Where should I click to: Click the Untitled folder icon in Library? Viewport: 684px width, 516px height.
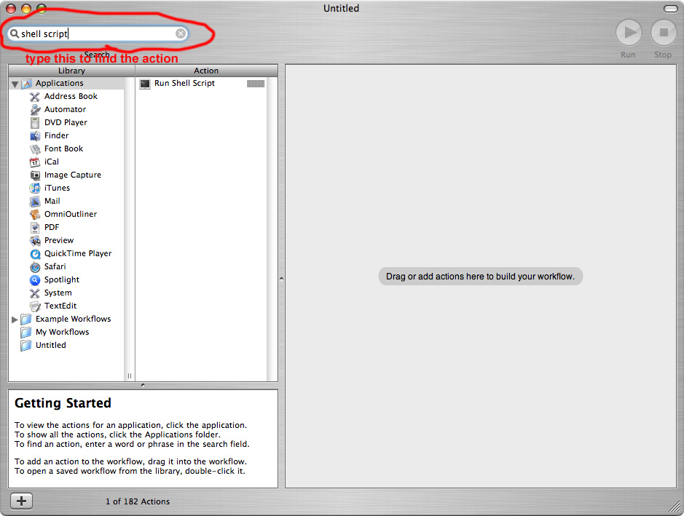[x=26, y=345]
